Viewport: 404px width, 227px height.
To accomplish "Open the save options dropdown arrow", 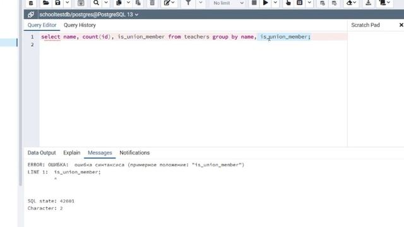I will 67,3.
